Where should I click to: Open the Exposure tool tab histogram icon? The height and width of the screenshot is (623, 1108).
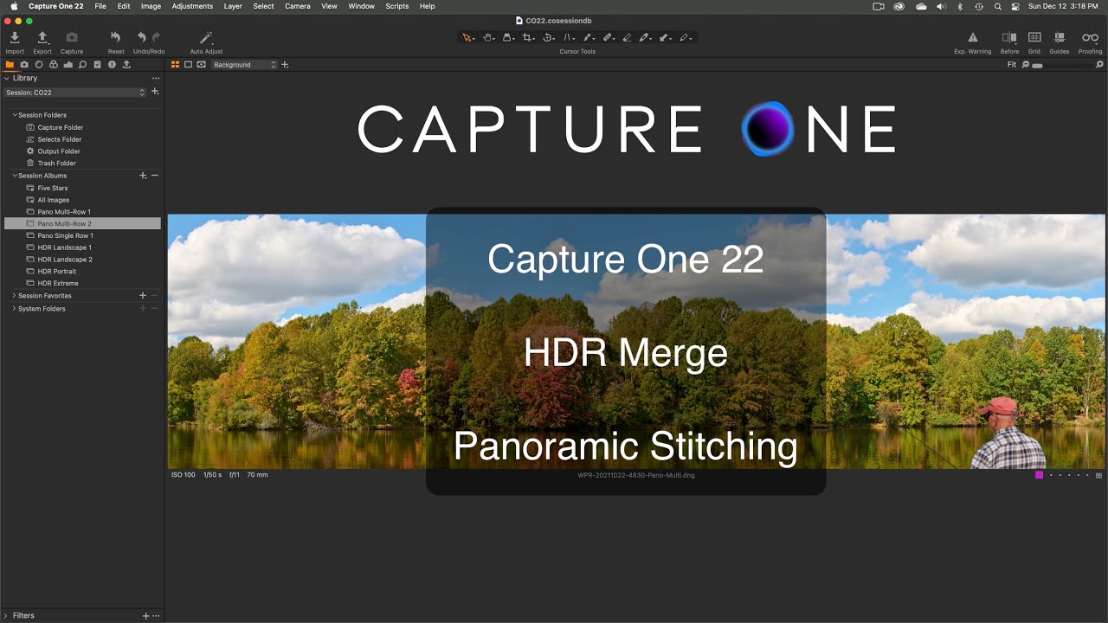coord(68,64)
